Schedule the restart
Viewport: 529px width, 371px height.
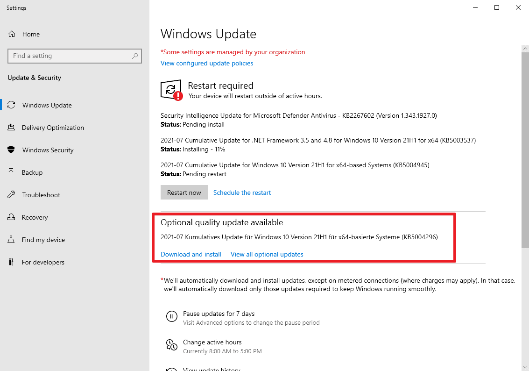tap(242, 192)
